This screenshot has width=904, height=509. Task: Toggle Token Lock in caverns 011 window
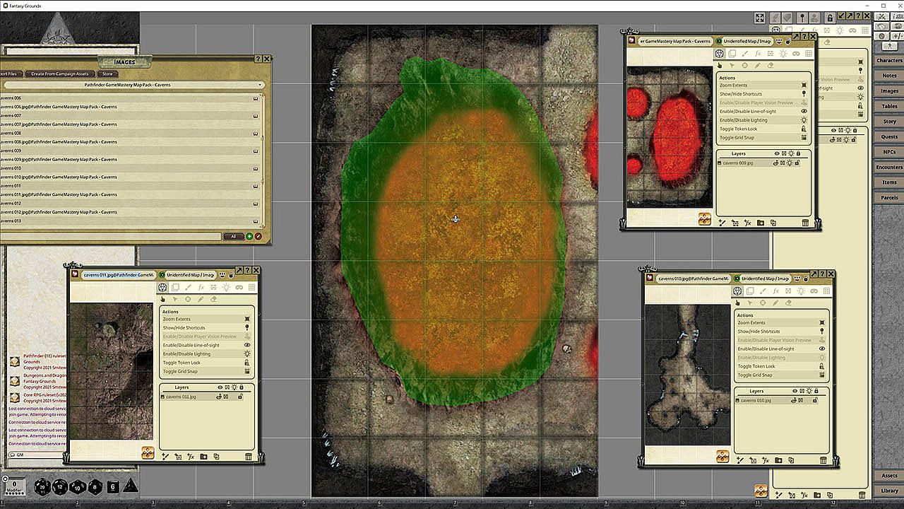point(208,363)
